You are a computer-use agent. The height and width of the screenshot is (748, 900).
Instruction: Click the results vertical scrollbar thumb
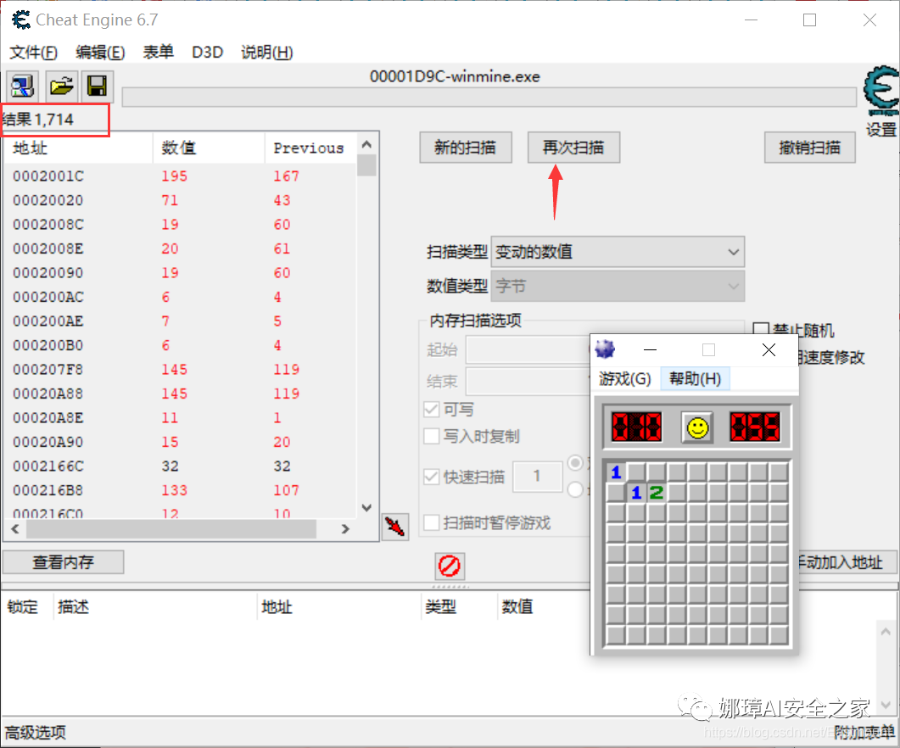click(366, 165)
